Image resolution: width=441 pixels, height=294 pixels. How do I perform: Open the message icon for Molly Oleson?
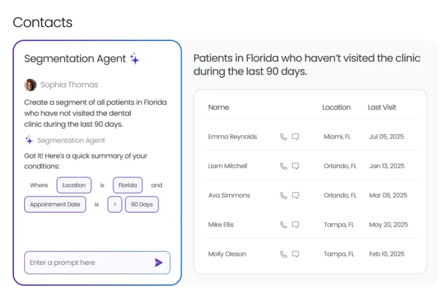pyautogui.click(x=295, y=254)
